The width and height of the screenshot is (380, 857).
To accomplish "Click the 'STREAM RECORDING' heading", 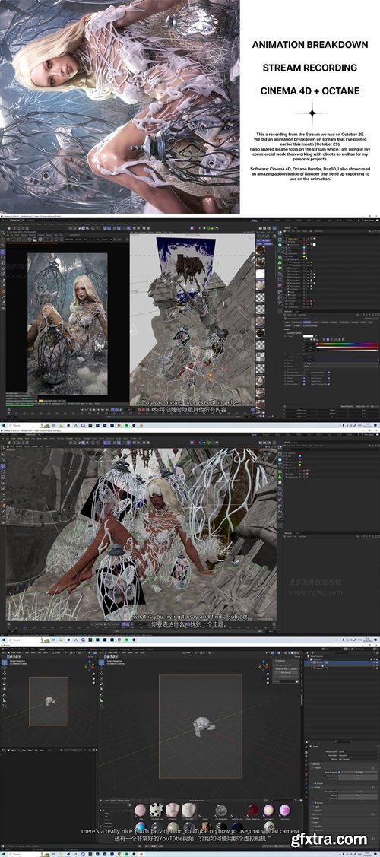I will 309,68.
